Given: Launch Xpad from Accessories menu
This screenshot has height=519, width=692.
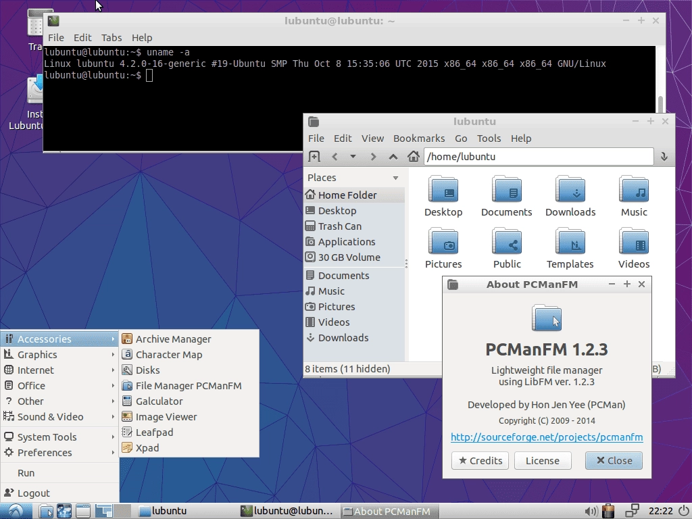Looking at the screenshot, I should click(189, 448).
